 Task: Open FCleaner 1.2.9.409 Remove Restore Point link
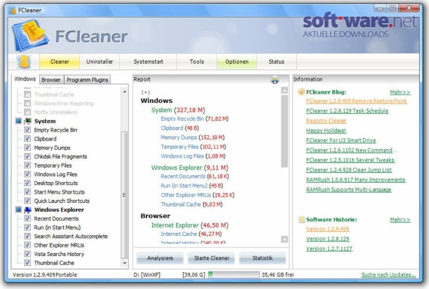click(357, 101)
